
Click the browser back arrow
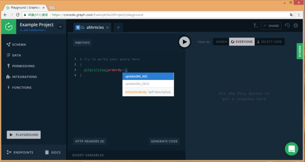[5, 15]
